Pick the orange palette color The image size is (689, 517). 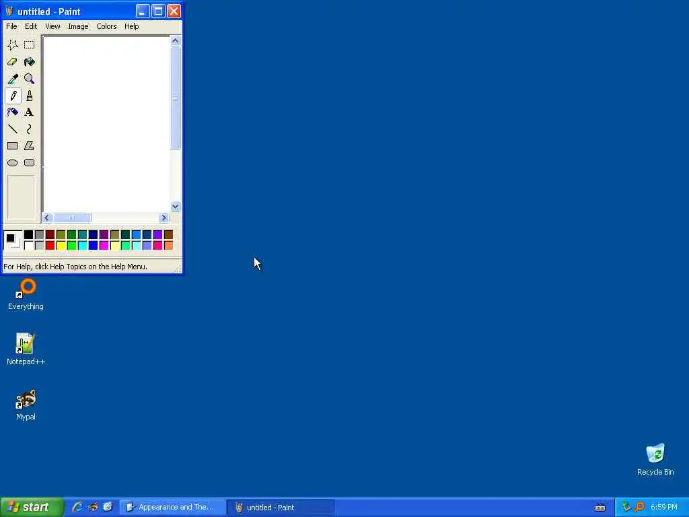tap(169, 245)
